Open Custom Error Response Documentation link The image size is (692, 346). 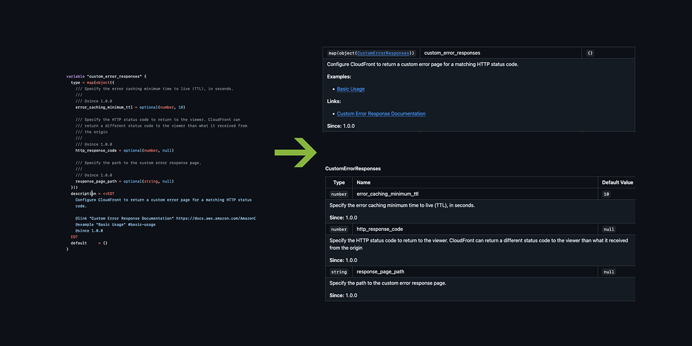(381, 114)
